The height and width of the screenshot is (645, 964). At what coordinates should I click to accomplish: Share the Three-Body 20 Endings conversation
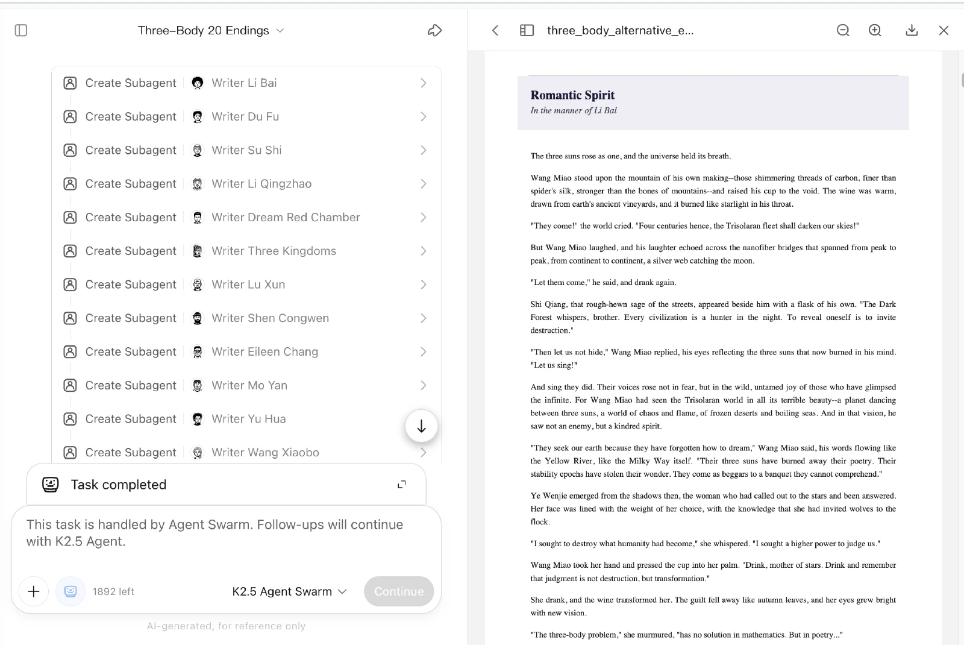(x=434, y=30)
